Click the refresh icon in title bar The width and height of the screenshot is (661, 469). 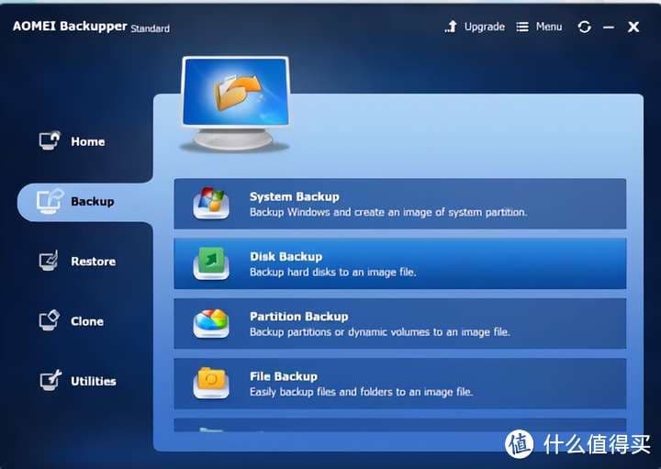point(585,28)
